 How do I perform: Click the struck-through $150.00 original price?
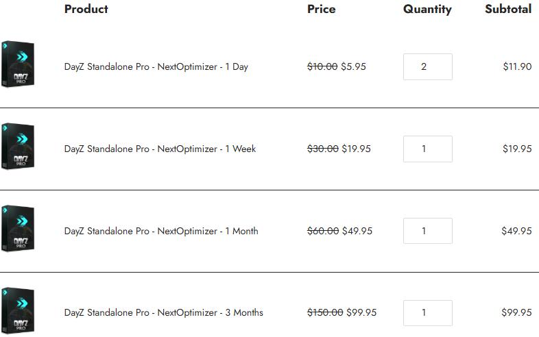point(325,312)
